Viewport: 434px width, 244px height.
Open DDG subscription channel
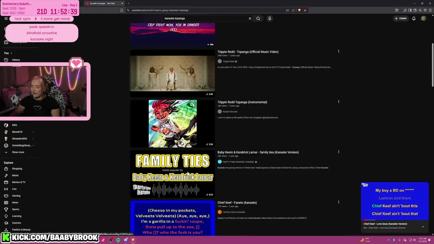tap(14, 125)
